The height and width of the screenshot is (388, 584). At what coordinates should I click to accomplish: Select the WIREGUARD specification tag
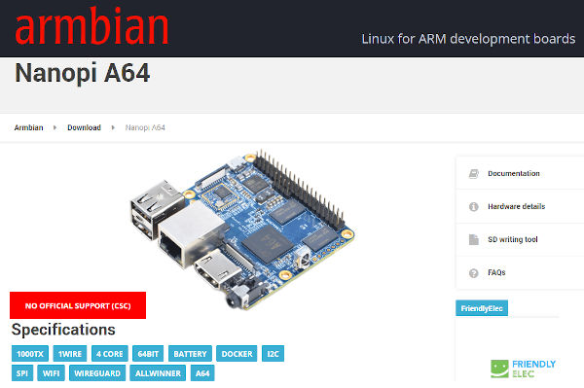[x=97, y=373]
